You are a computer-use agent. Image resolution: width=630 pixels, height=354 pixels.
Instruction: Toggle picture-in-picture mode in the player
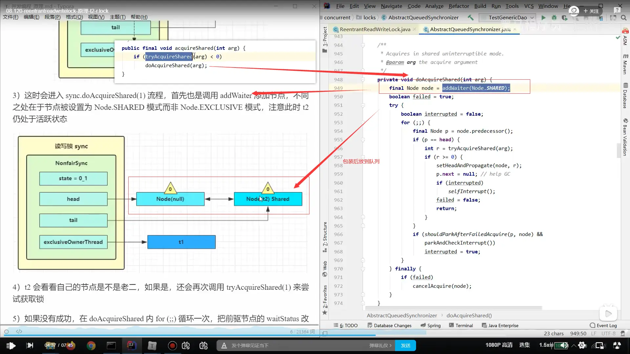coord(599,345)
